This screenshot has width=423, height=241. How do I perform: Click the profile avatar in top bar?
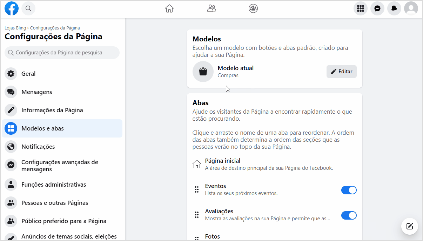coord(411,8)
